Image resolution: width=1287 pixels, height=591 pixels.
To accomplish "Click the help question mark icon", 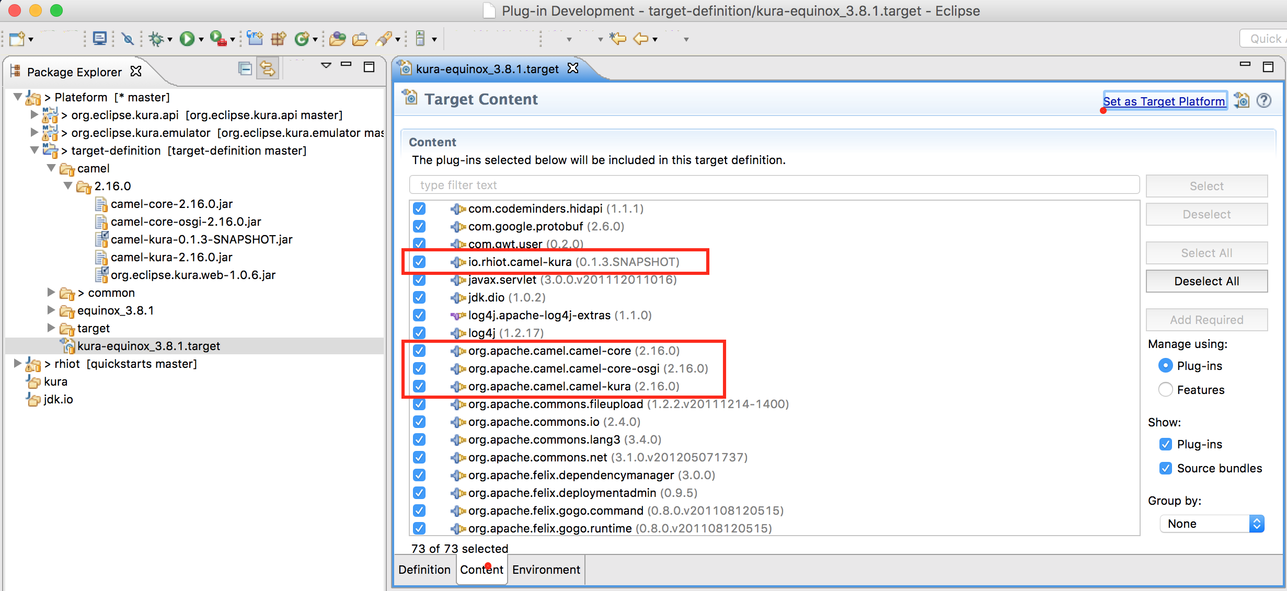I will pyautogui.click(x=1263, y=100).
